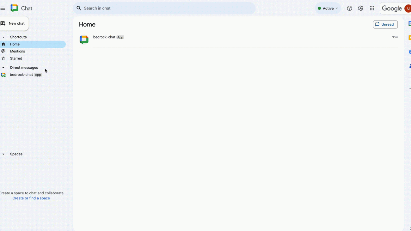The image size is (411, 231).
Task: Open the main menu hamburger icon
Action: tap(3, 8)
